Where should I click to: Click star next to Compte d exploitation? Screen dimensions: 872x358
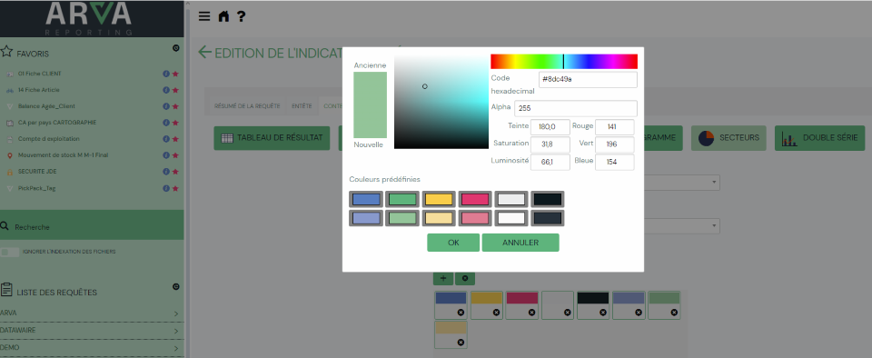(175, 139)
